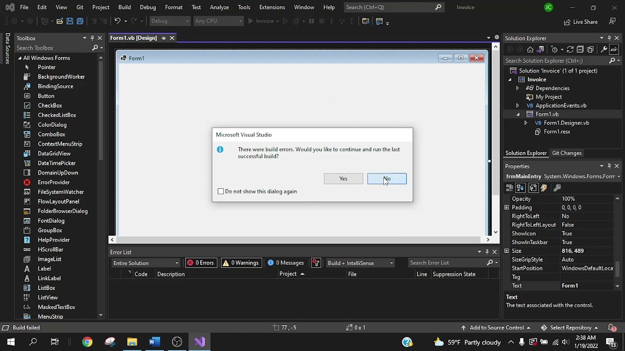
Task: Expand the ApplicationEvents.vb node
Action: 518,106
